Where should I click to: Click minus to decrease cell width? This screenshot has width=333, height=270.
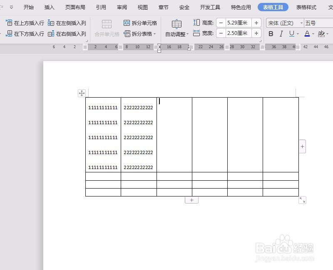[221, 34]
